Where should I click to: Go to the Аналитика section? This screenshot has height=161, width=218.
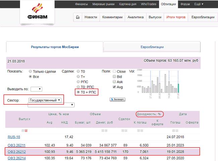135,17
